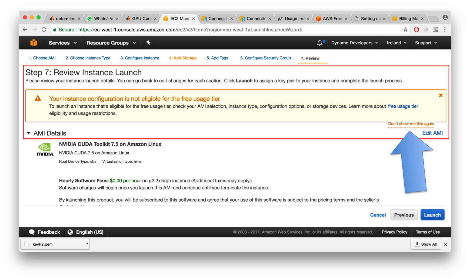Collapse the AMI Details section
This screenshot has height=279, width=470.
pyautogui.click(x=28, y=133)
